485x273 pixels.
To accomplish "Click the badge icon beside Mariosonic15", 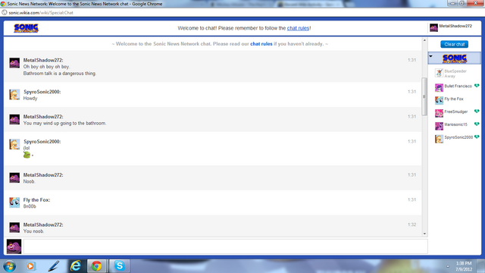I will [477, 124].
